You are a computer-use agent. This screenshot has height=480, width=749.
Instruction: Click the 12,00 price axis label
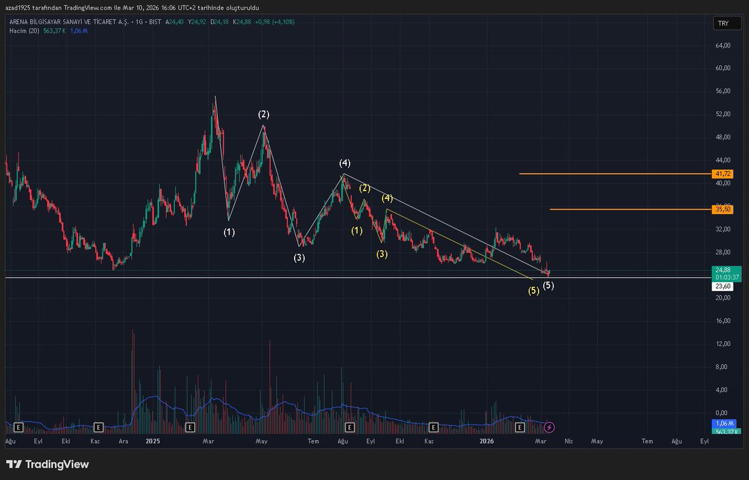(723, 344)
